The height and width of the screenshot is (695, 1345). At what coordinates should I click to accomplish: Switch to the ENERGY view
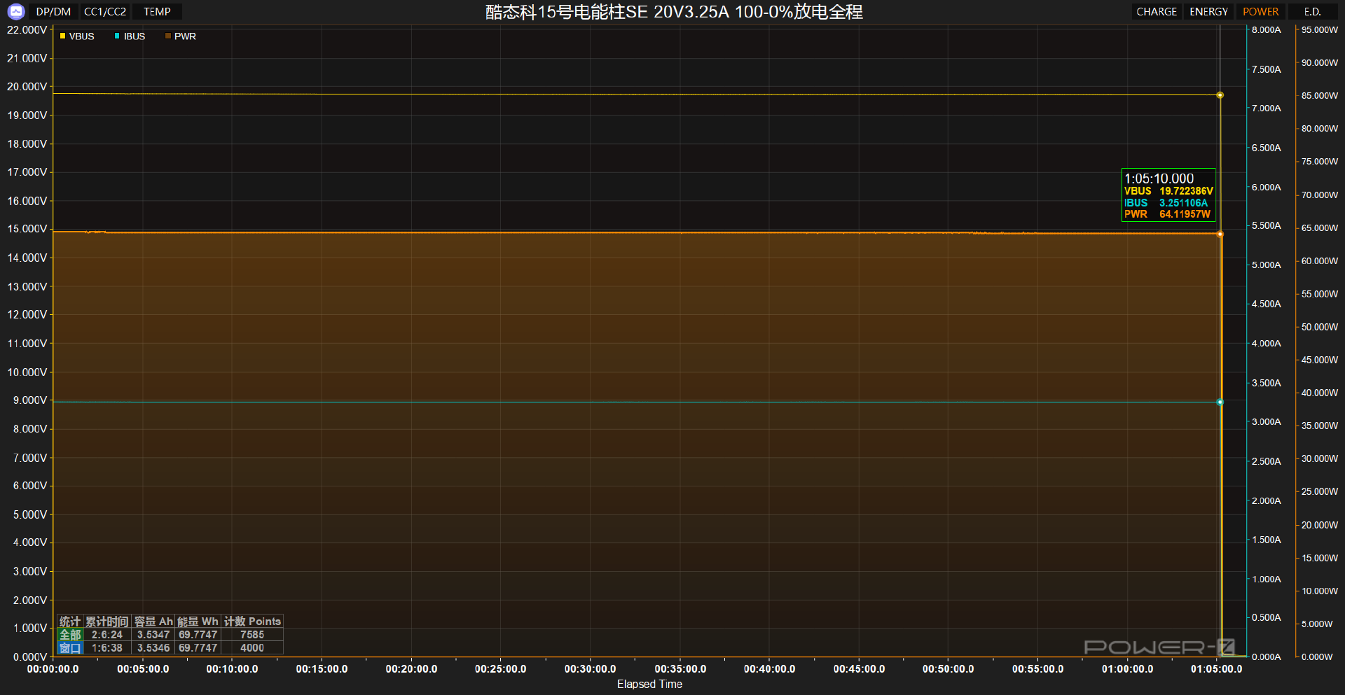click(1208, 12)
